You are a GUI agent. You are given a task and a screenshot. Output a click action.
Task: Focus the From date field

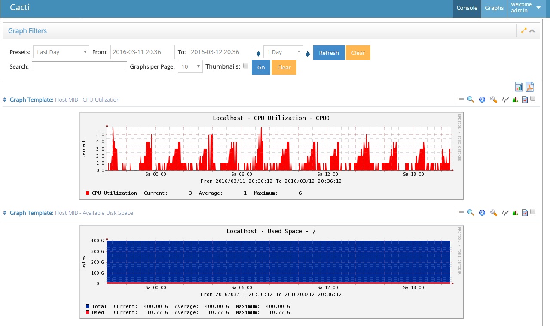point(143,52)
